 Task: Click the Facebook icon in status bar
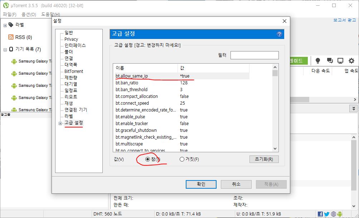[320, 214]
